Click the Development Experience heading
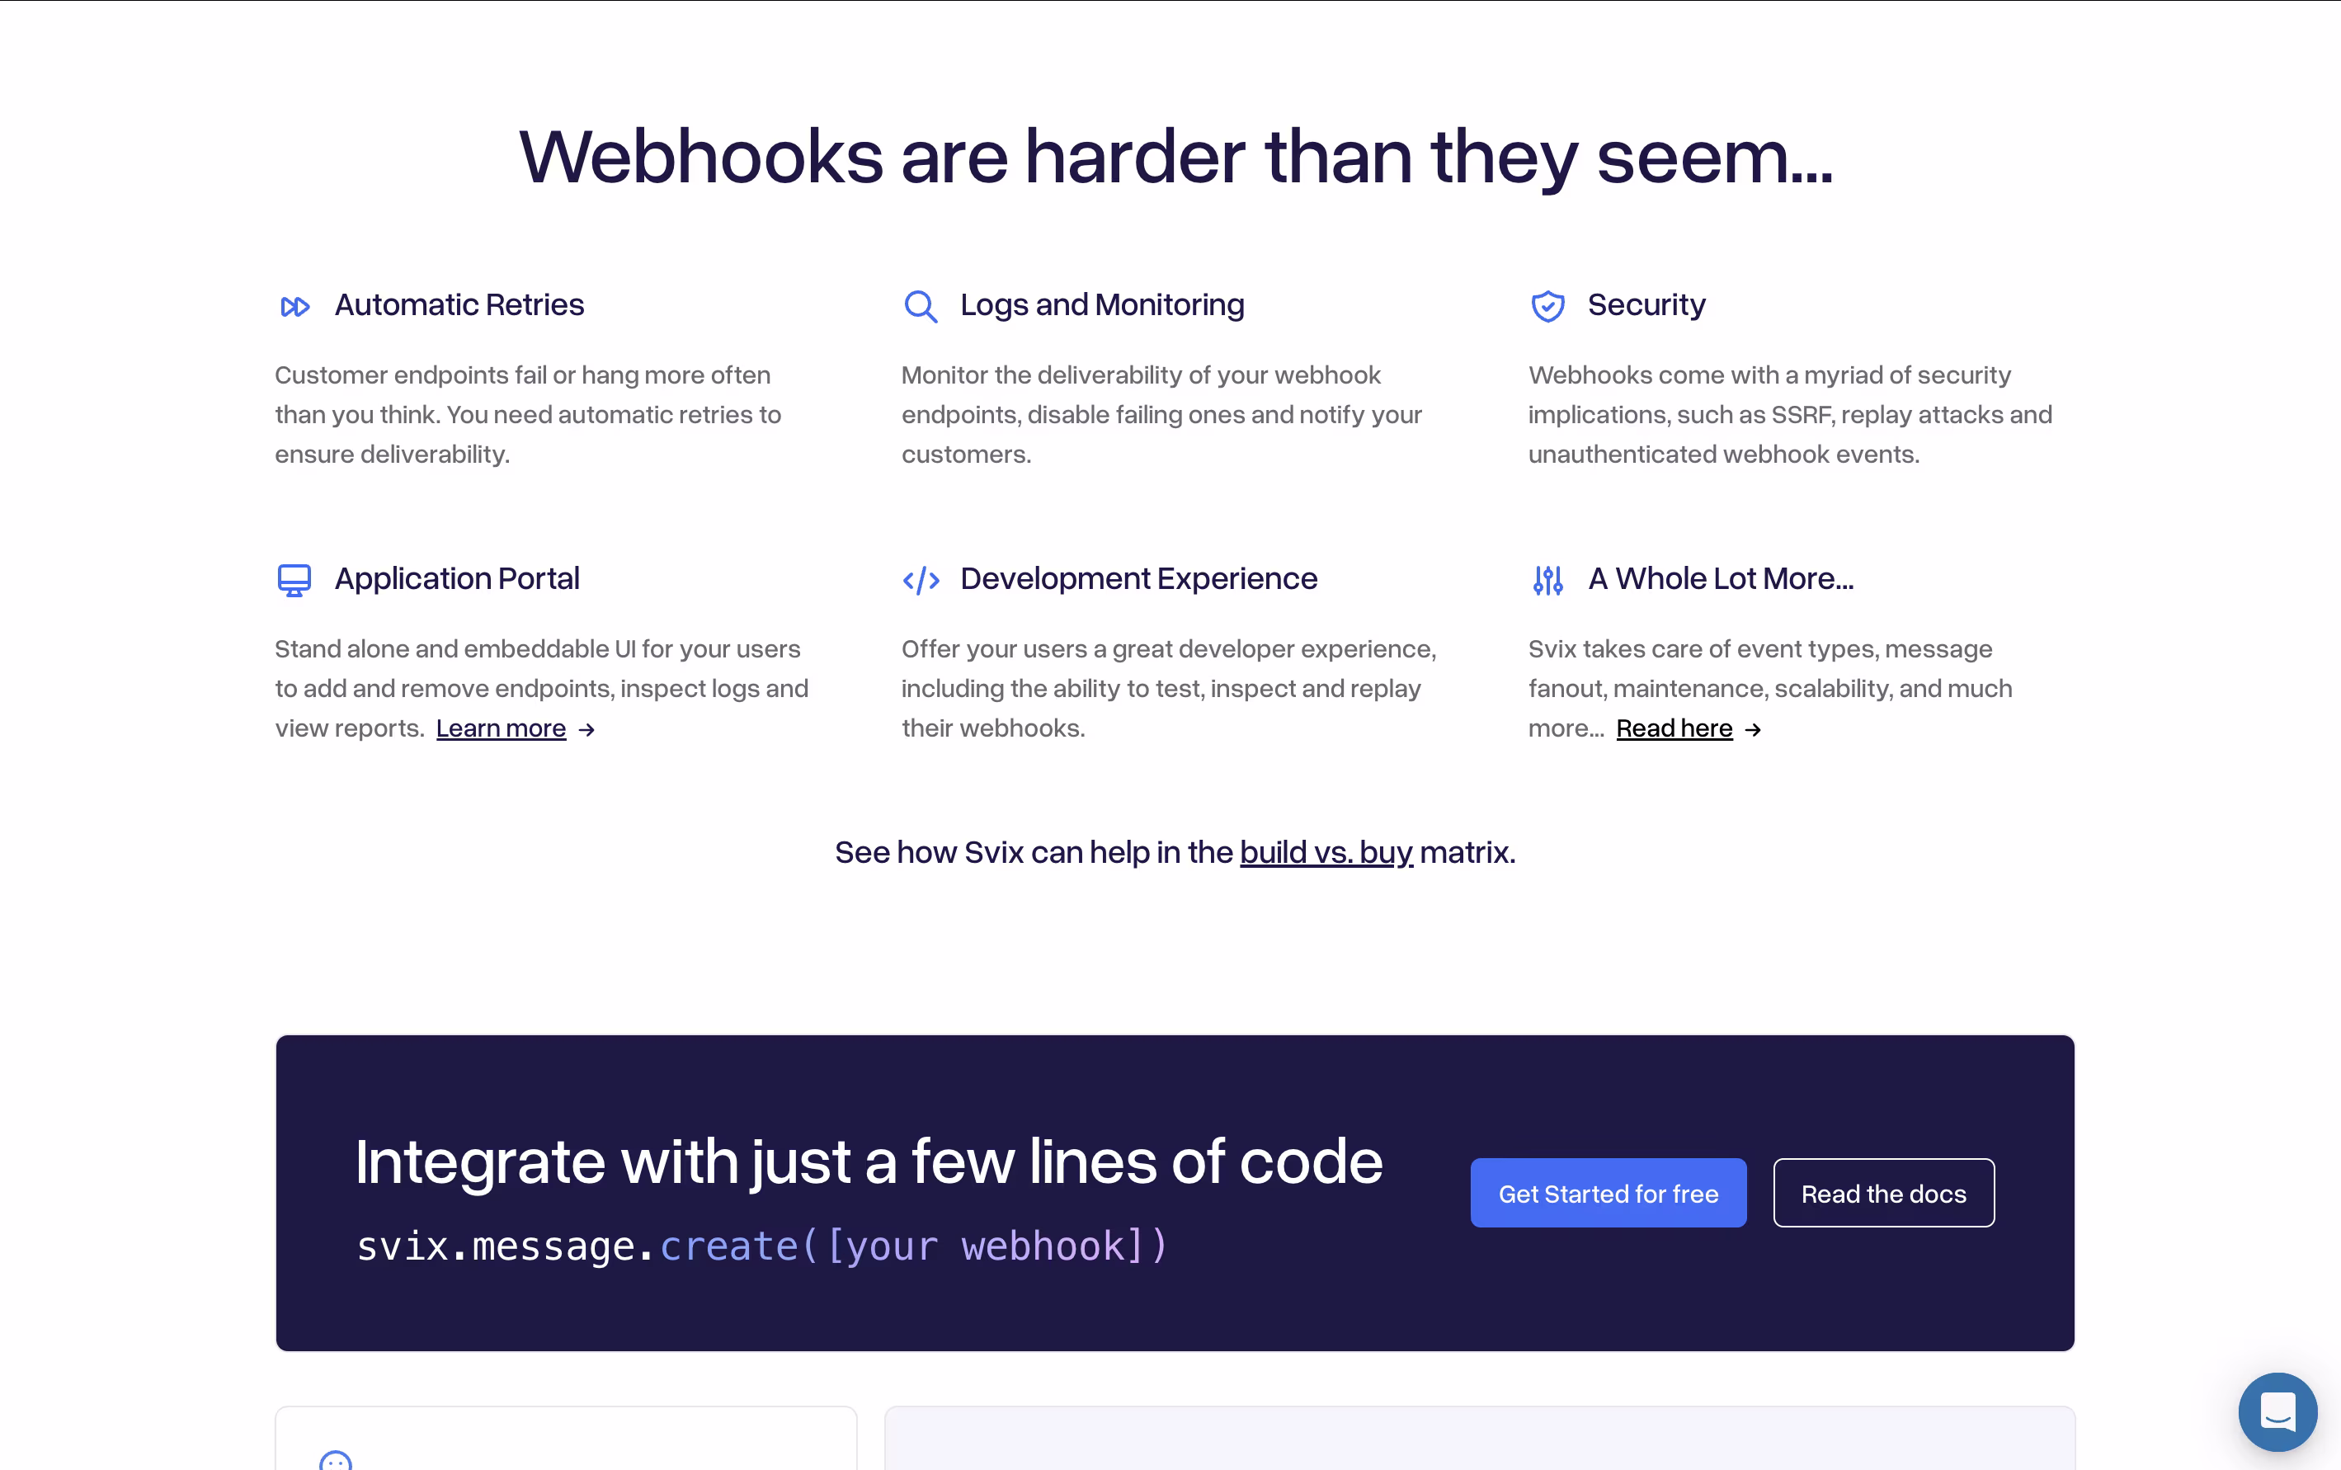 (x=1138, y=579)
